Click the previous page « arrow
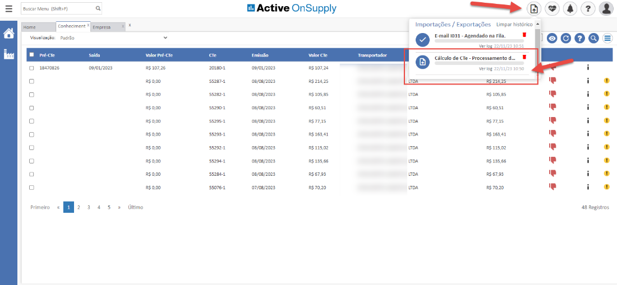This screenshot has height=285, width=617. coord(58,207)
